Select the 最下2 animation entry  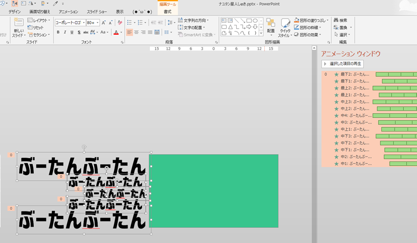click(369, 74)
